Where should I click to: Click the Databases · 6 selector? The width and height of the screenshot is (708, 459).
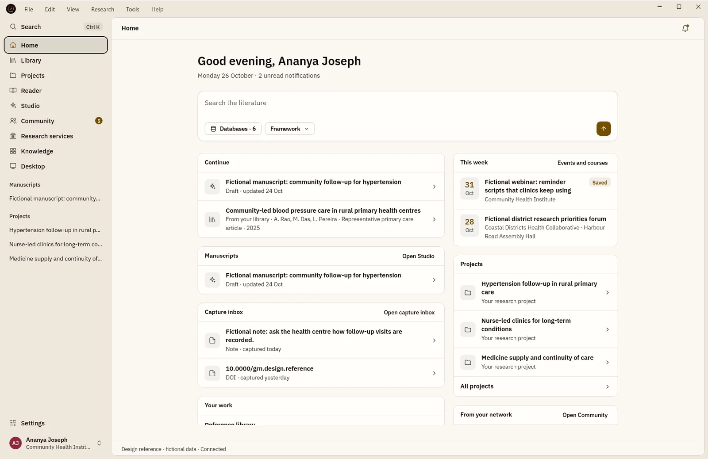click(x=233, y=129)
